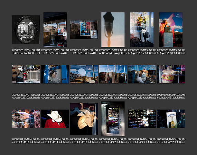Click filename Aspen_2339_full_bleed
The height and width of the screenshot is (155, 197).
pos(142,96)
